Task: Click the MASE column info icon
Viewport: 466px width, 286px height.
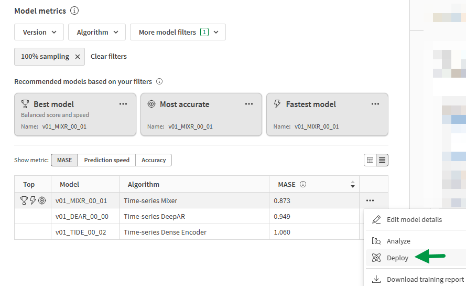Action: pyautogui.click(x=303, y=185)
